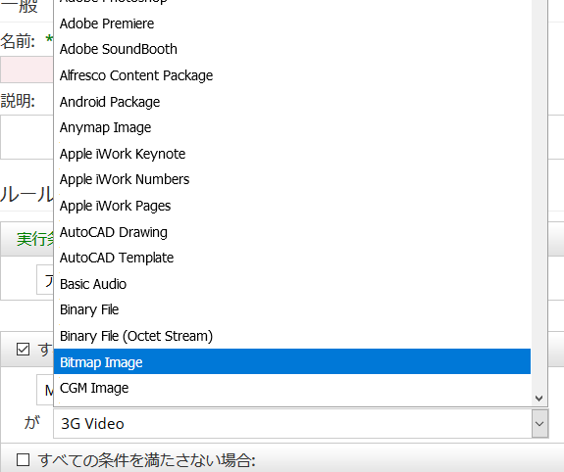Choose AutoCAD Drawing type
Screen dimensions: 564x472
tap(292, 232)
